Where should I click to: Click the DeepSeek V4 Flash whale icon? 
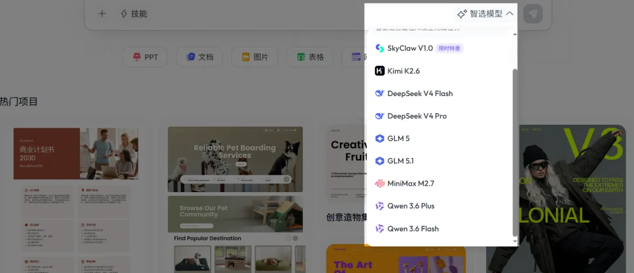(x=380, y=94)
